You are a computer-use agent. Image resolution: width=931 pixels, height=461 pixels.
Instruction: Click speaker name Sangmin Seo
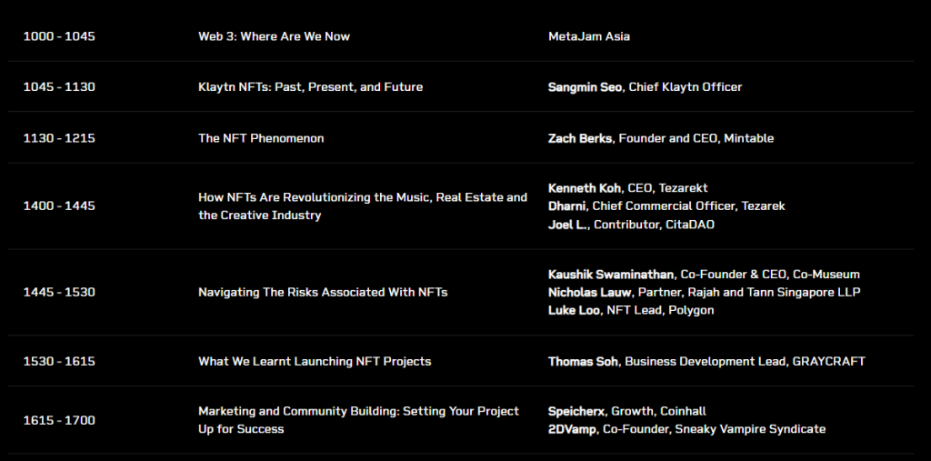tap(585, 86)
